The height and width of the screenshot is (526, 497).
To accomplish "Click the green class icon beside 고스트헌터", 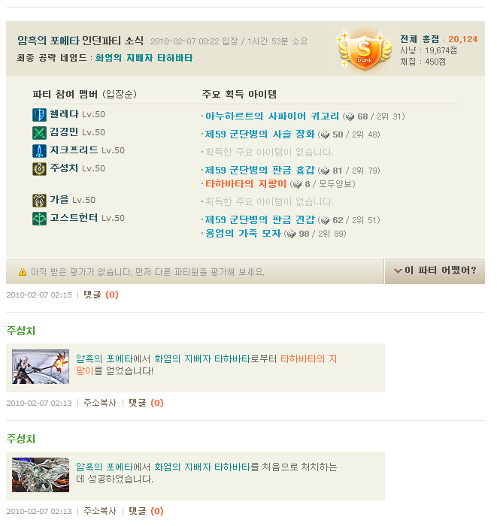I will pos(39,219).
